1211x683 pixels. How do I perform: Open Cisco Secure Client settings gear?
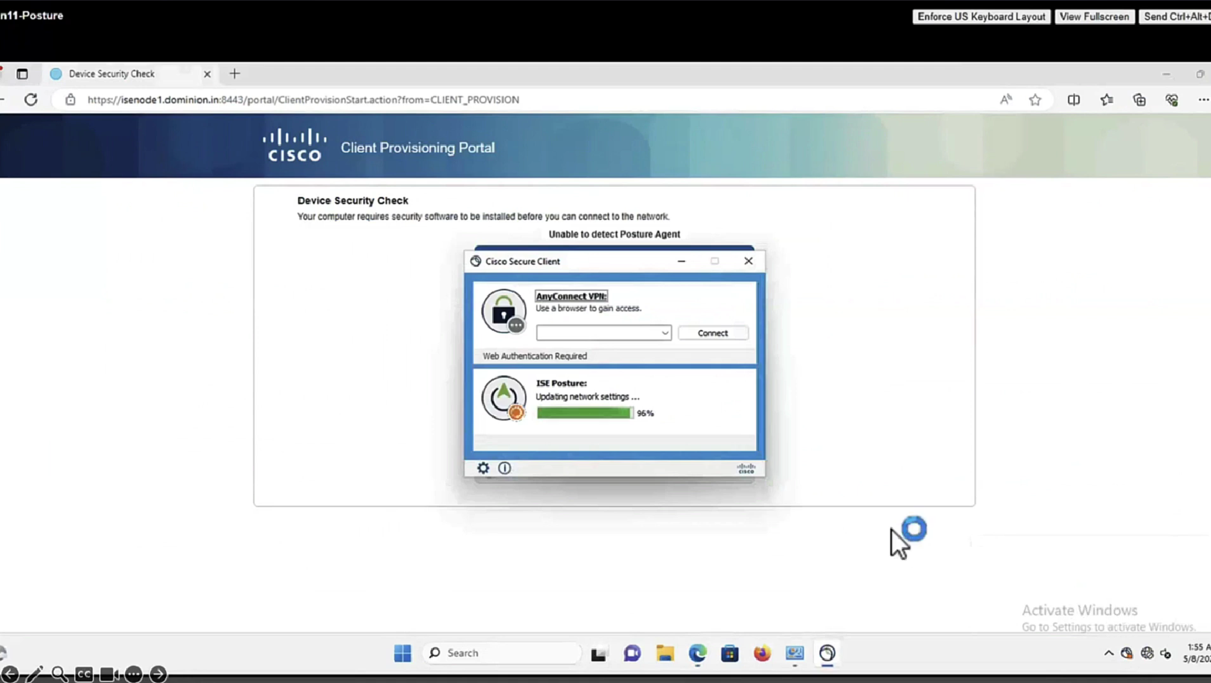point(483,468)
